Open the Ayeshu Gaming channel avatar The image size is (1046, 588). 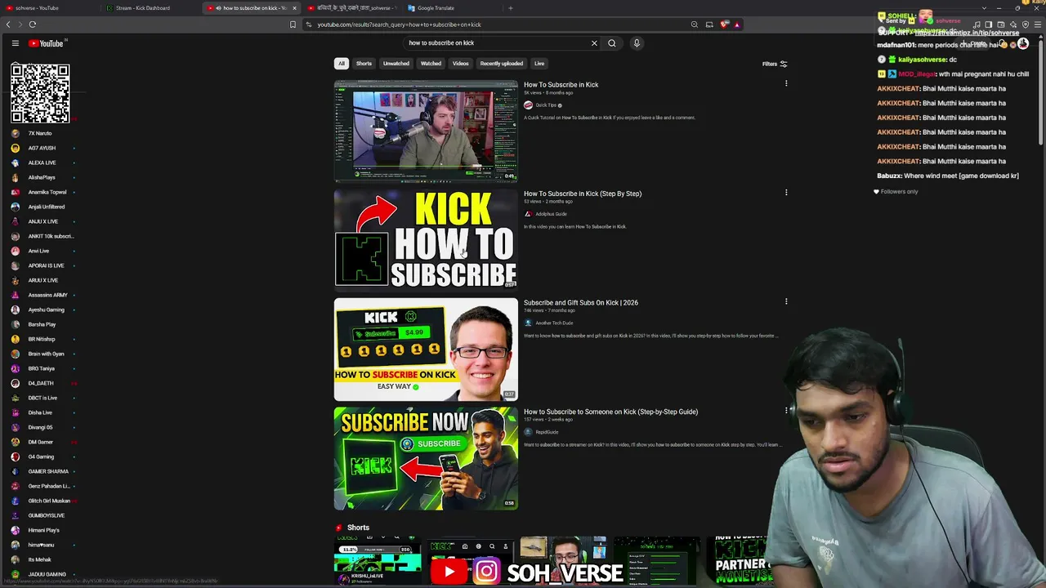coord(15,310)
